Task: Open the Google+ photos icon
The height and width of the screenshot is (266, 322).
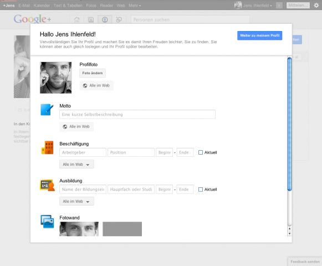Action: 91,20
